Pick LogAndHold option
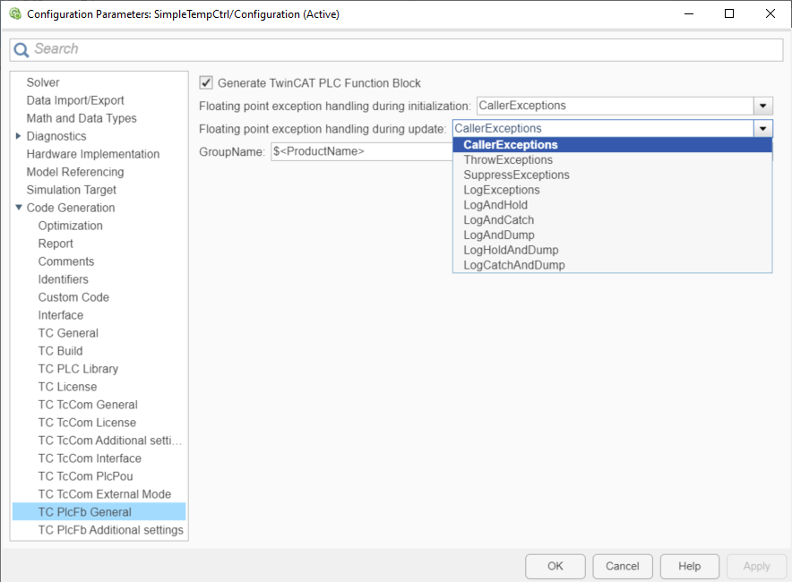 pyautogui.click(x=612, y=205)
